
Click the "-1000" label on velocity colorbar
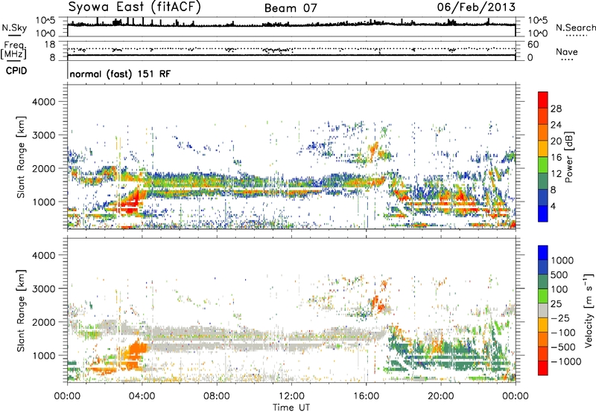point(566,361)
